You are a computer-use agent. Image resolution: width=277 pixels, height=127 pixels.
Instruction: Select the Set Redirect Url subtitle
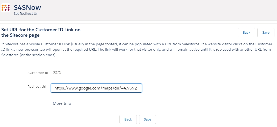coord(26,14)
